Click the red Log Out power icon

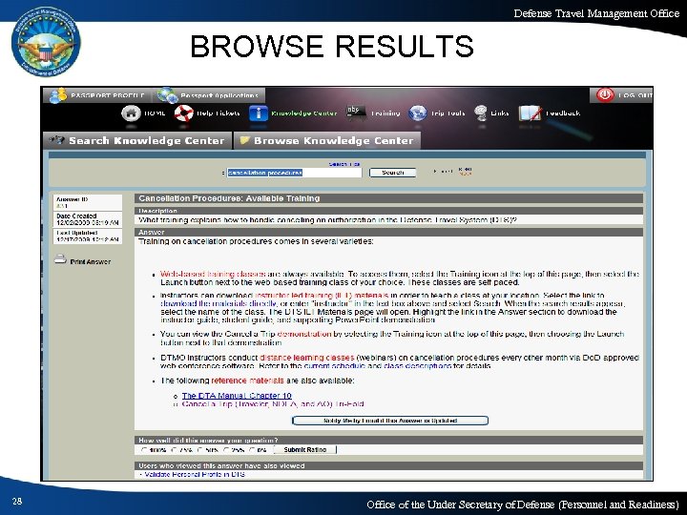(x=605, y=94)
